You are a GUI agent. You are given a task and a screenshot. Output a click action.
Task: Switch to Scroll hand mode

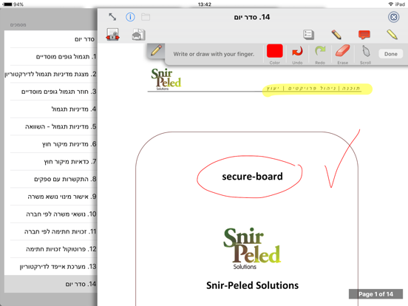[x=365, y=54]
